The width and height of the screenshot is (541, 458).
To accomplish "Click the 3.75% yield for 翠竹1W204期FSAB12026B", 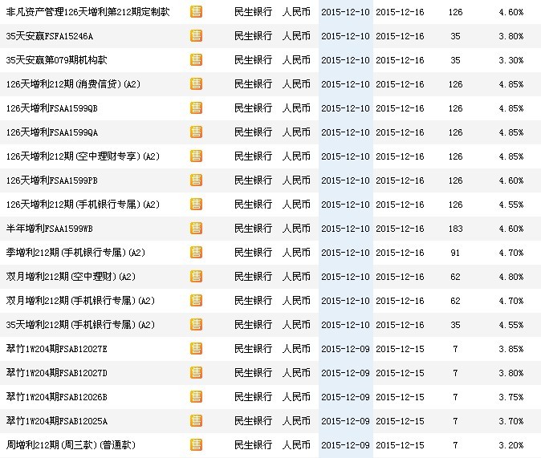I will pyautogui.click(x=511, y=397).
